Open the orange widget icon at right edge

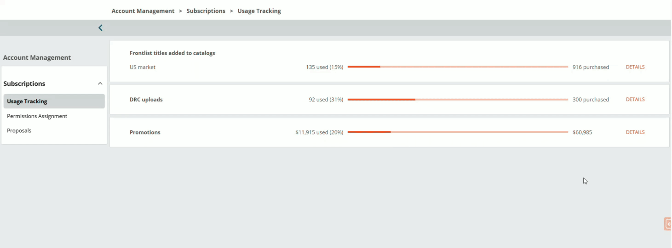pyautogui.click(x=667, y=224)
